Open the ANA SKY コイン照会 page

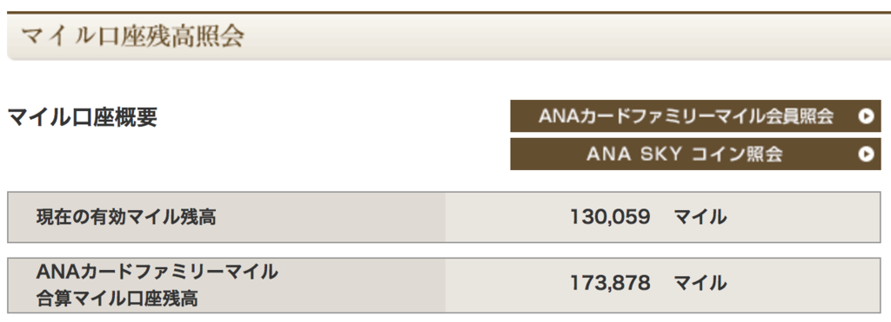click(x=695, y=154)
